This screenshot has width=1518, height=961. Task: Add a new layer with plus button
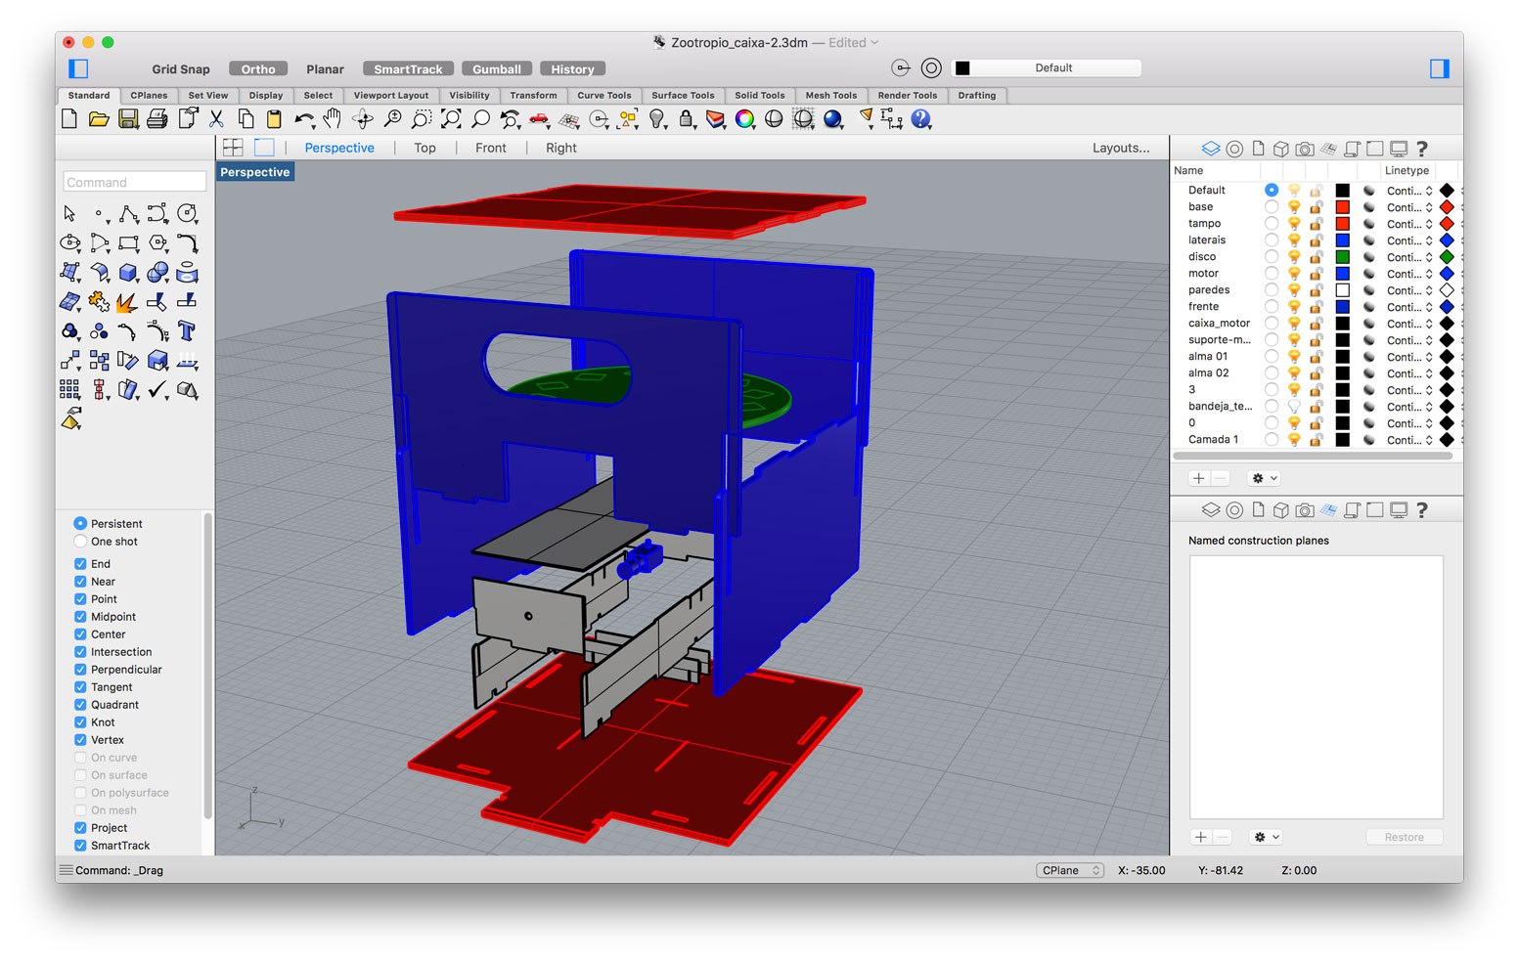coord(1199,478)
